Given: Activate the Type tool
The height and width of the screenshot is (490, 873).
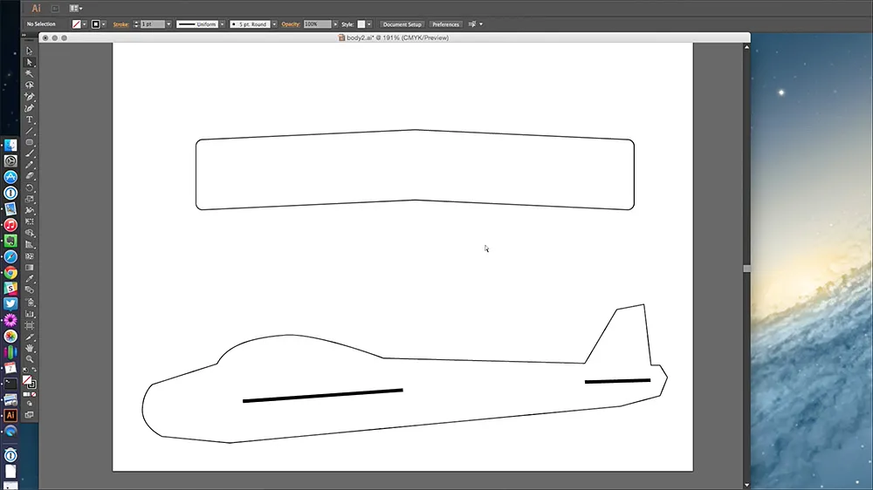Looking at the screenshot, I should pyautogui.click(x=29, y=119).
